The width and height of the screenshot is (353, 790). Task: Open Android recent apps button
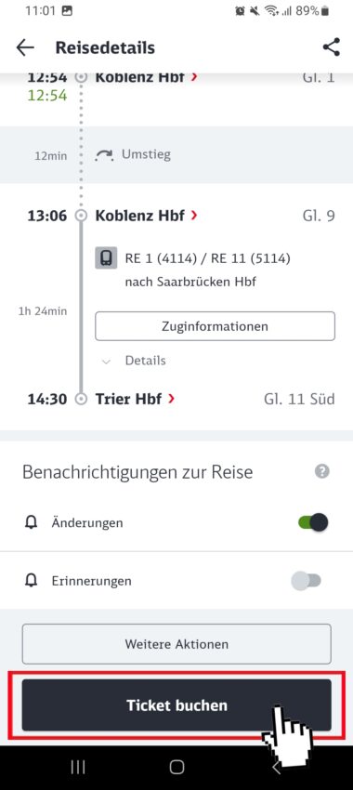(77, 767)
